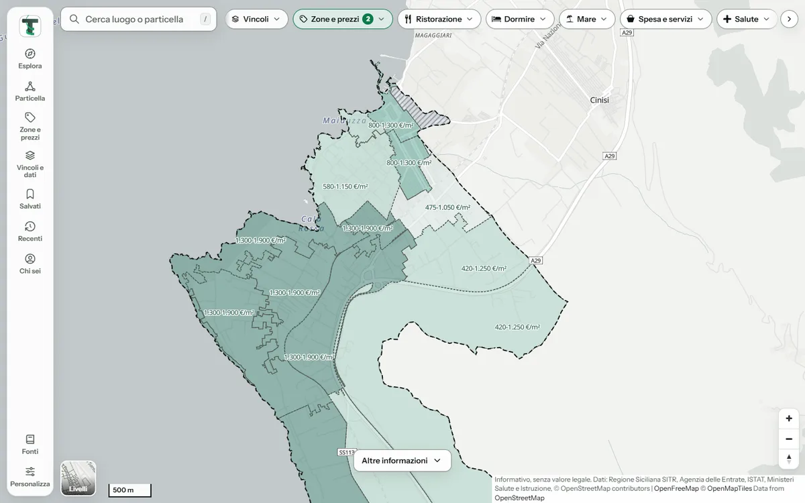The width and height of the screenshot is (805, 503).
Task: Click the SS113 road badge
Action: tap(345, 453)
